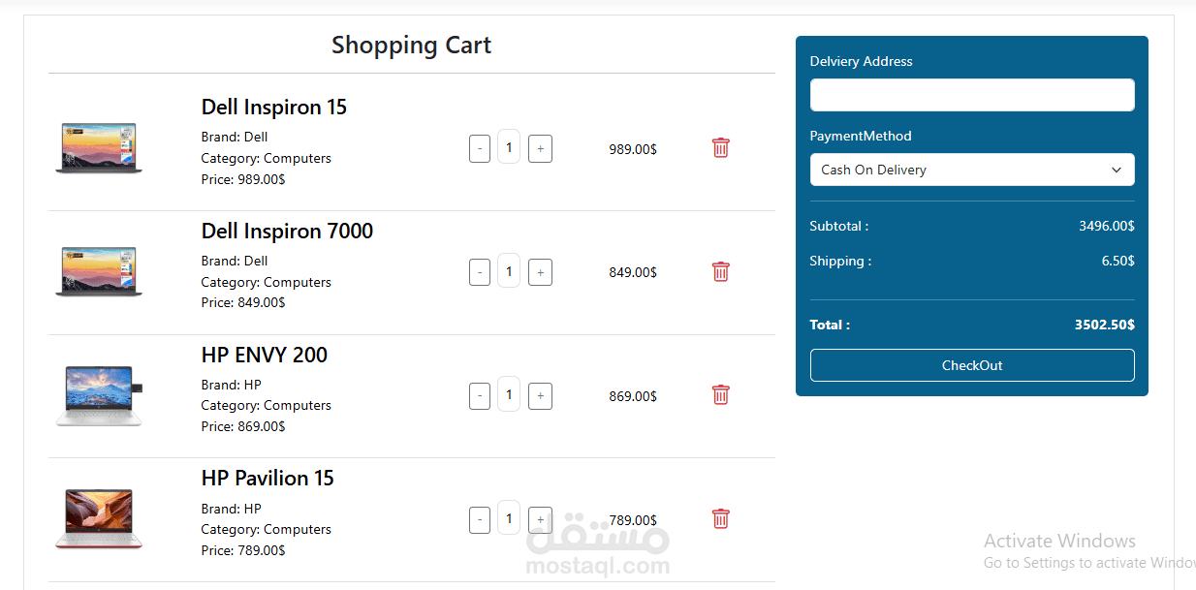Click 'Brand: HP' under HP ENVY 200

[x=232, y=385]
